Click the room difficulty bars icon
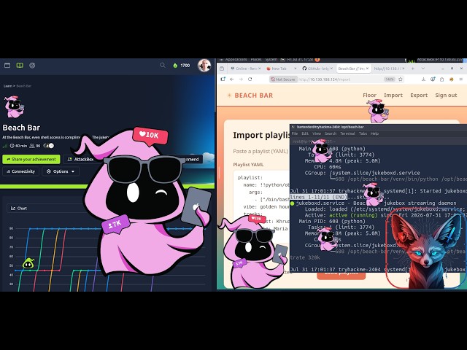 point(5,146)
